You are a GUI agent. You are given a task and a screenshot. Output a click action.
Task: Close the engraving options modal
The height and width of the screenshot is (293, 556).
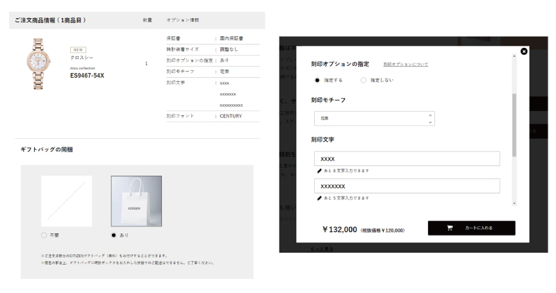pos(524,51)
